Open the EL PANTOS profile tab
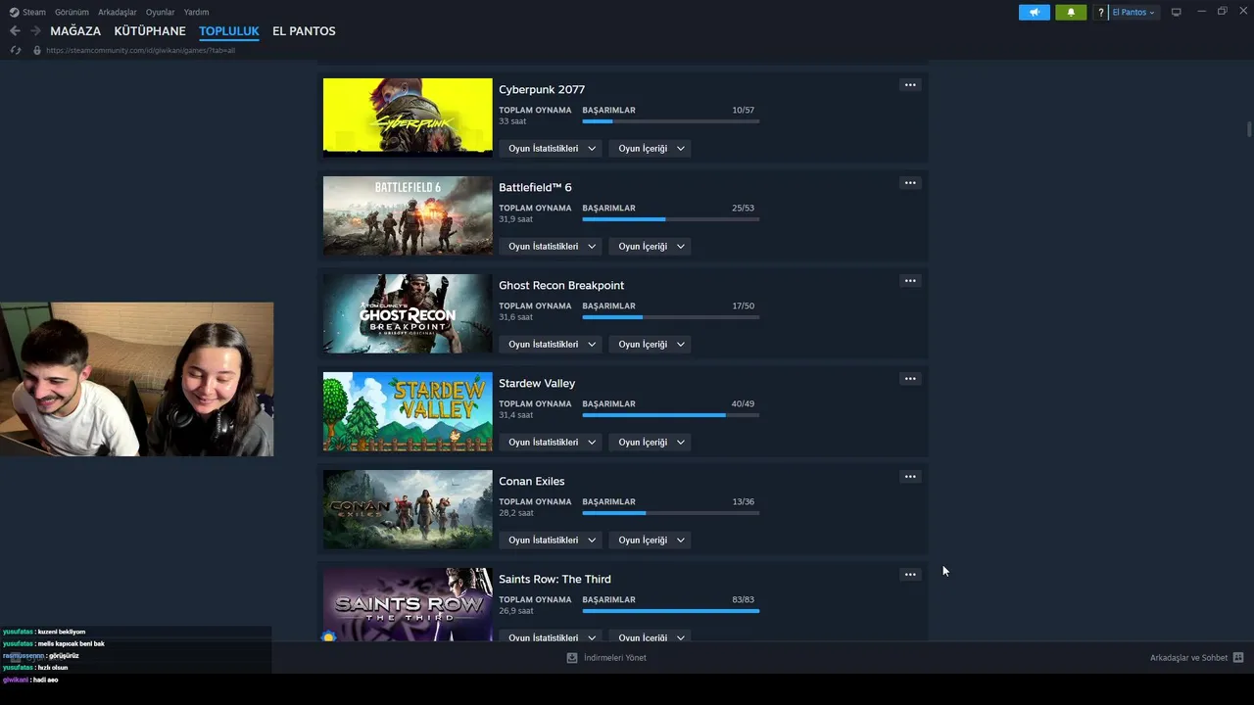 click(x=304, y=31)
